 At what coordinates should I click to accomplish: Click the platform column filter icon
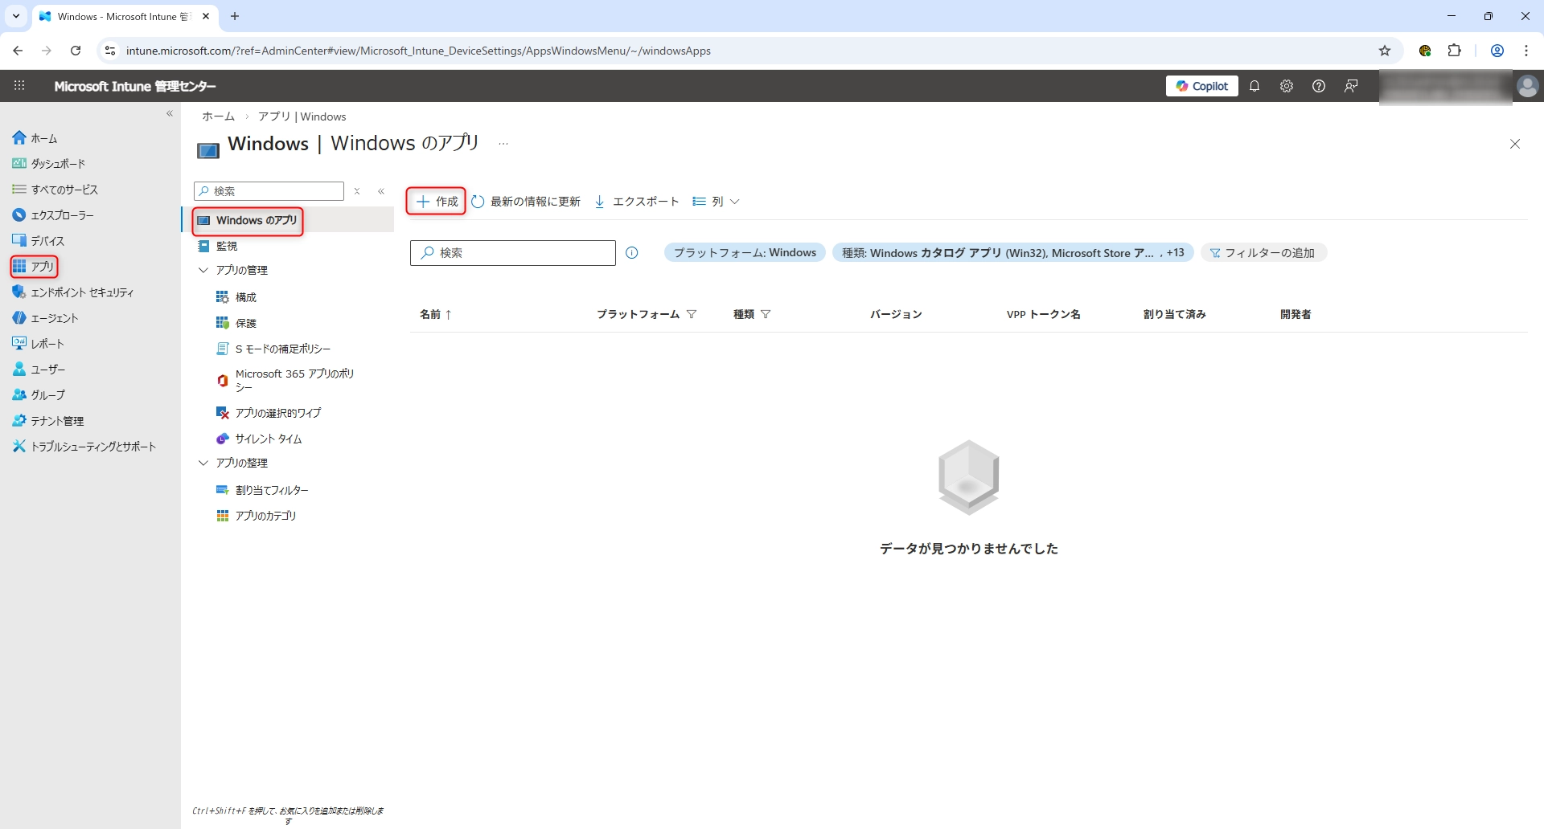pyautogui.click(x=692, y=314)
